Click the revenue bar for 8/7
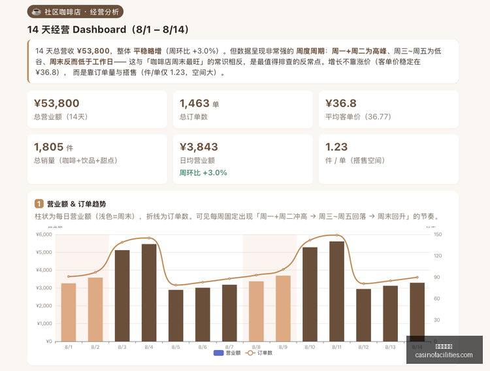 tap(229, 313)
